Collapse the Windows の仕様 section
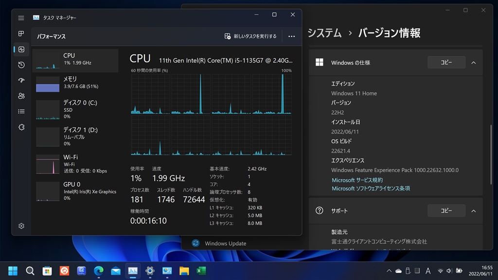This screenshot has width=498, height=280. (x=474, y=63)
